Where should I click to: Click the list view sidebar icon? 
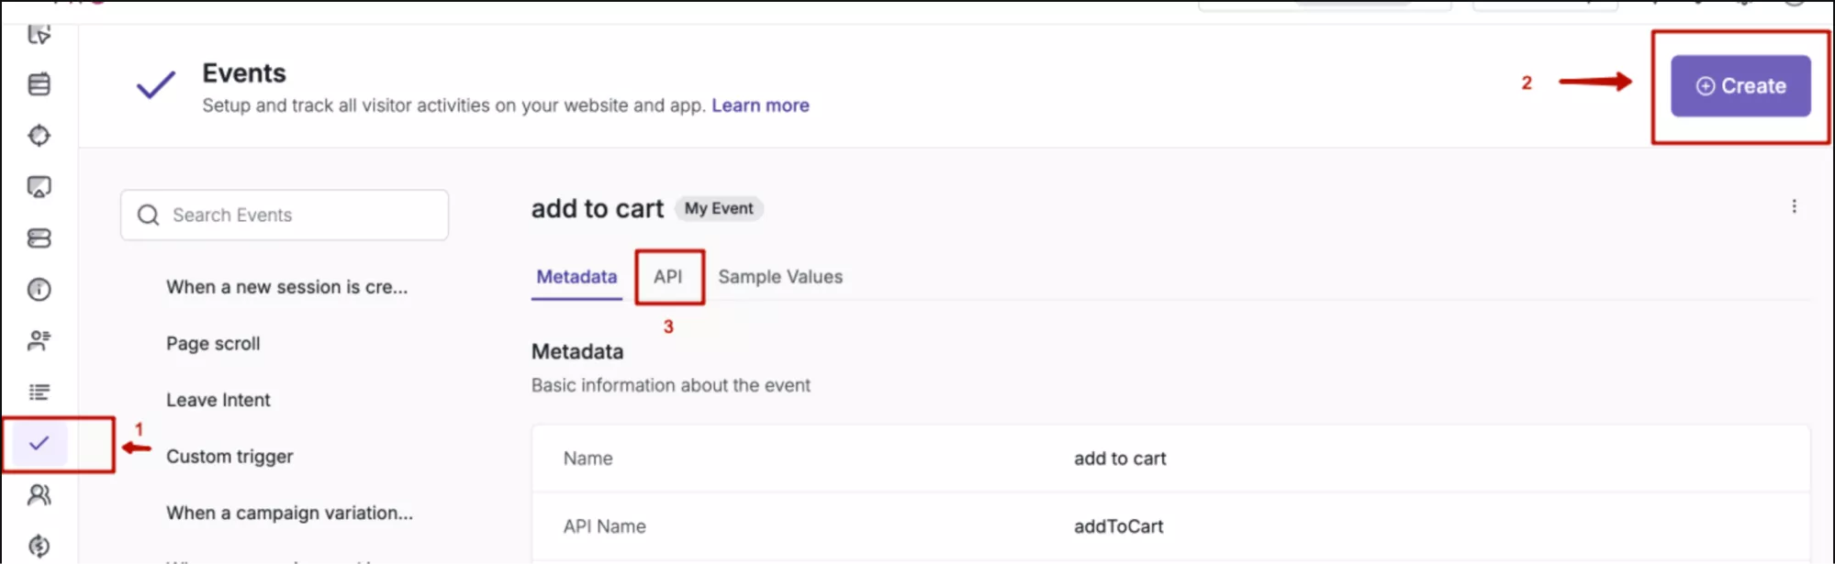39,392
